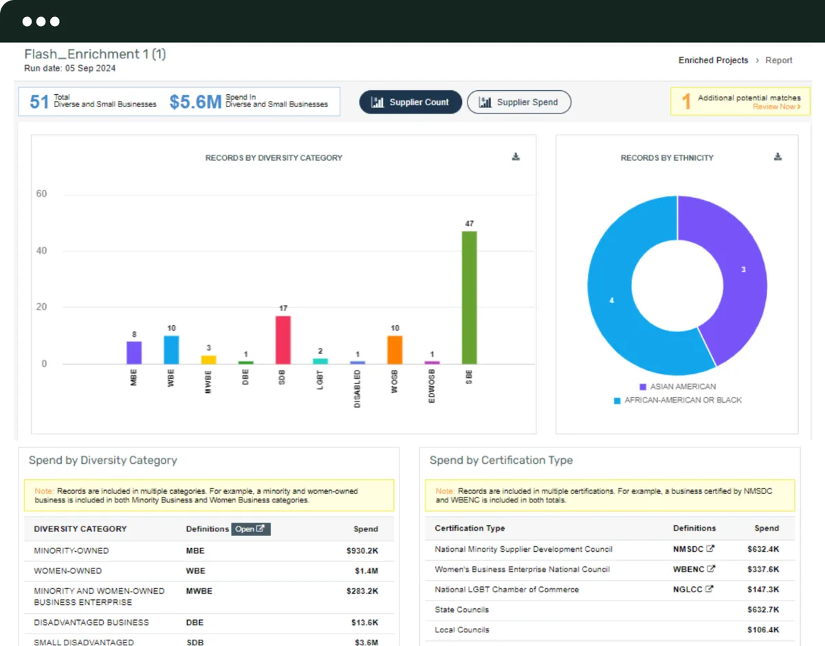Viewport: 825px width, 646px height.
Task: Click the $147.3K NGLCC spend value
Action: click(763, 589)
